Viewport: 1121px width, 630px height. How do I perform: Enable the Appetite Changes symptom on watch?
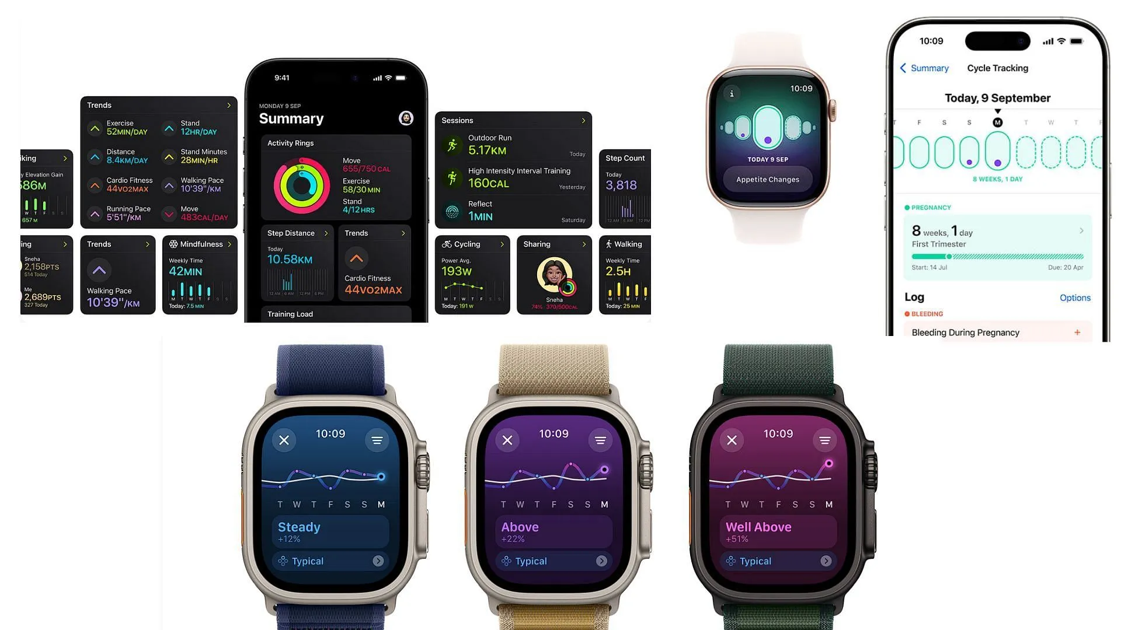pyautogui.click(x=767, y=178)
